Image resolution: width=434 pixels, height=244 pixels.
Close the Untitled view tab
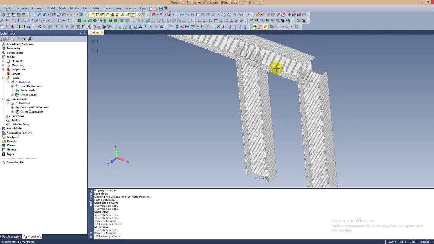coord(102,32)
